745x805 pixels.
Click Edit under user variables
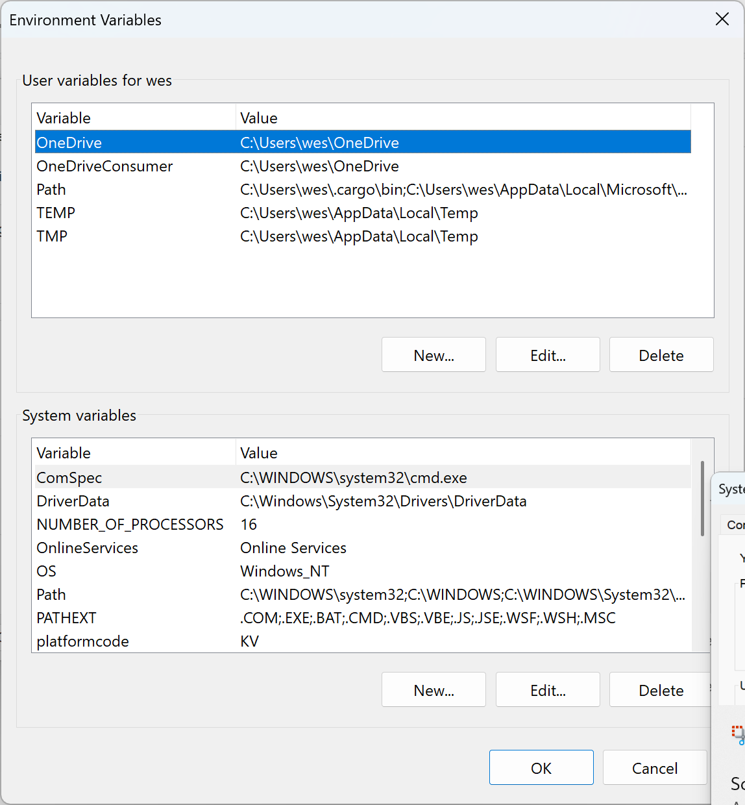click(x=548, y=355)
